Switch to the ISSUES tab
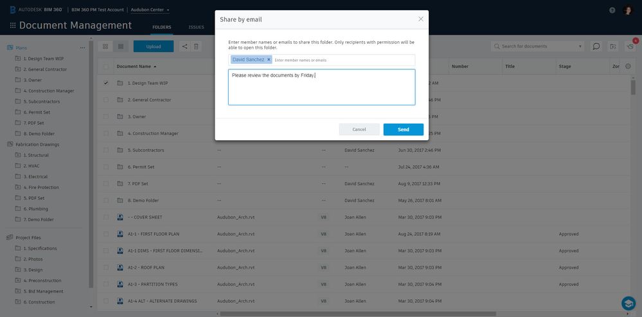The width and height of the screenshot is (642, 317). coord(196,27)
